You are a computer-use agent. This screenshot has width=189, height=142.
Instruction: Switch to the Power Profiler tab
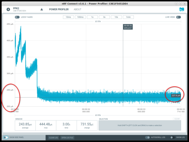pyautogui.click(x=59, y=9)
